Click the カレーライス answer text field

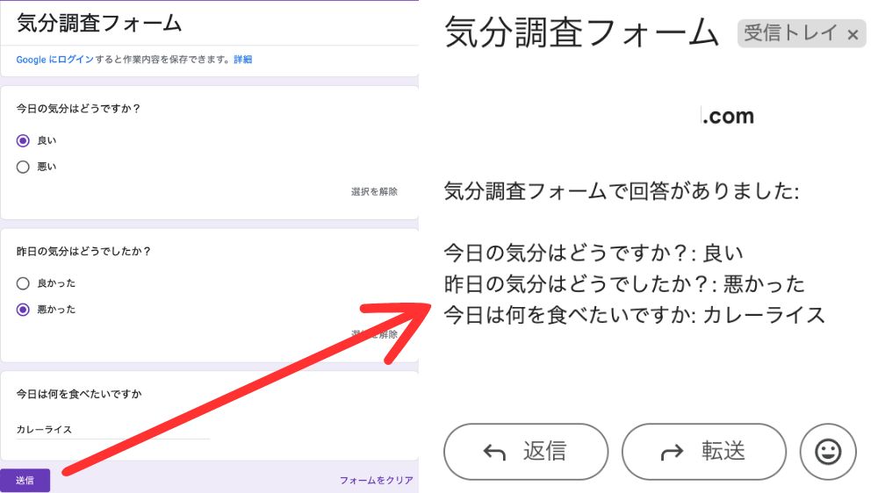(112, 429)
